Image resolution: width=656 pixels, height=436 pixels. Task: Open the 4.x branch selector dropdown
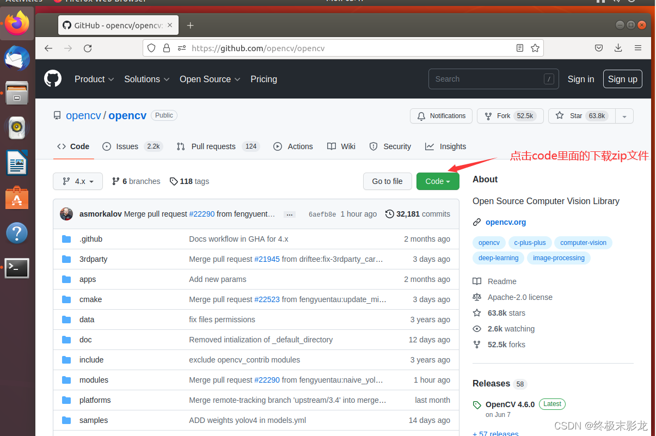point(78,181)
